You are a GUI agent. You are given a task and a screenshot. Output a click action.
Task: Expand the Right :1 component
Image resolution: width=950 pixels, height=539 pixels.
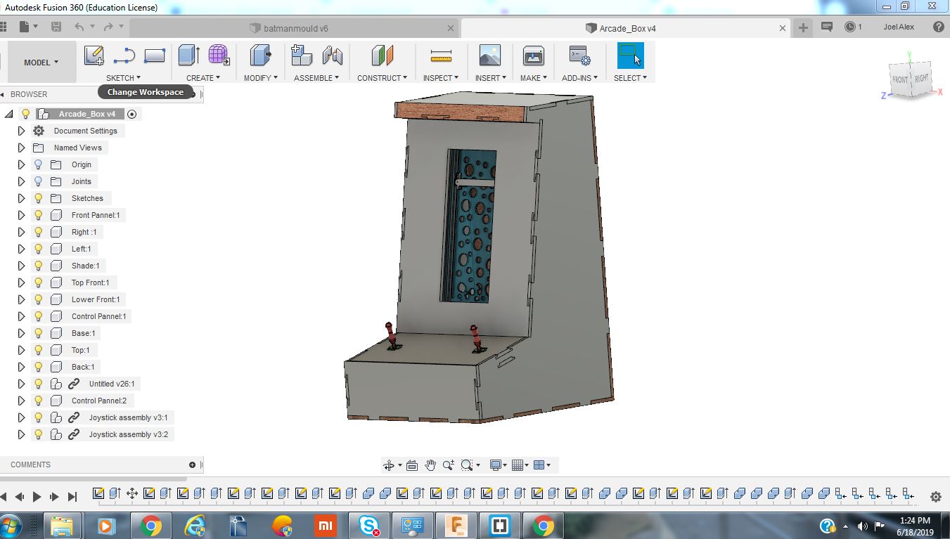pyautogui.click(x=21, y=232)
